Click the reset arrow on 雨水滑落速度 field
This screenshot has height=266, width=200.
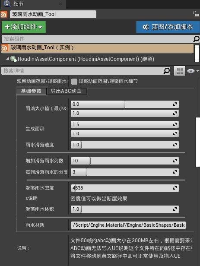(x=175, y=145)
